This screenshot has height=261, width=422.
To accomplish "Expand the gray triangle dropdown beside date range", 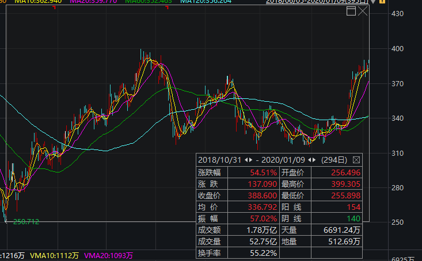I will pos(373,2).
